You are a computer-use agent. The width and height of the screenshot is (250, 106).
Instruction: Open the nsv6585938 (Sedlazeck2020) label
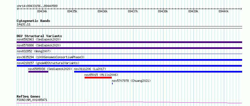(x=50, y=69)
